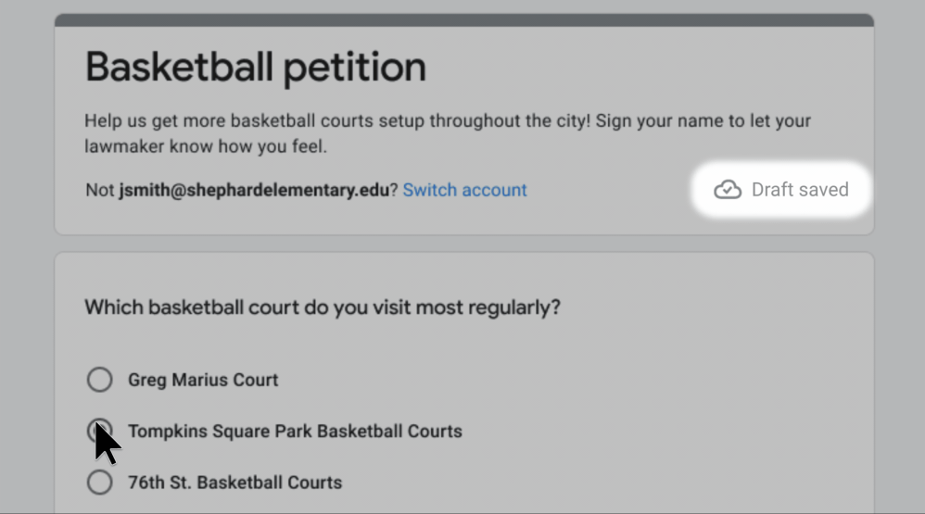The height and width of the screenshot is (514, 925).
Task: Click the "Greg Marius Court" option label
Action: pos(203,380)
